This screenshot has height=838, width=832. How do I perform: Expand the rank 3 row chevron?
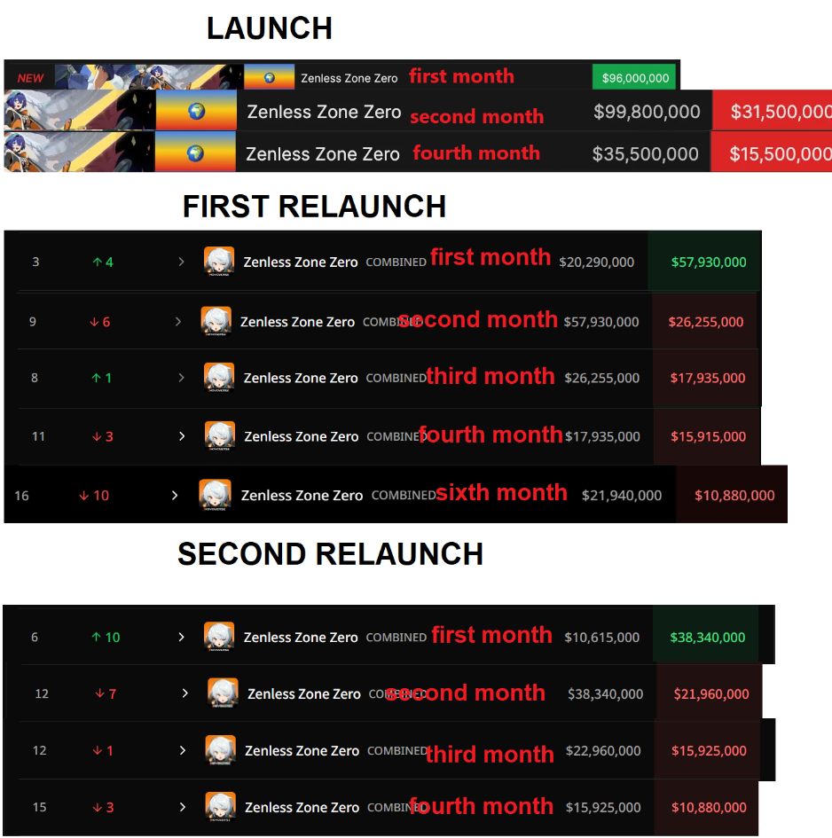click(x=181, y=262)
